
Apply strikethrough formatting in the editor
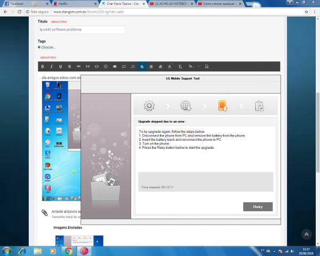70,67
